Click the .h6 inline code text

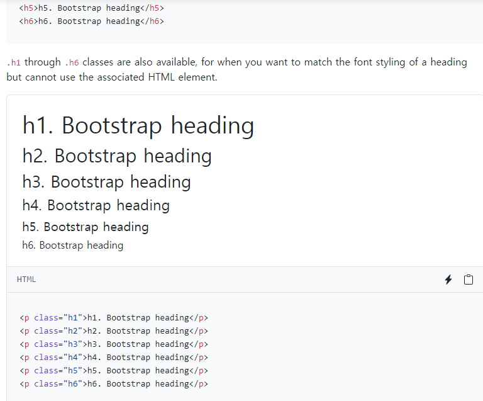pos(72,62)
